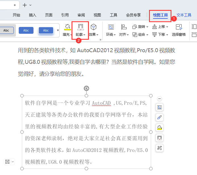
Task: Apply the shadowed blue Abc shape style
Action: [x=46, y=30]
